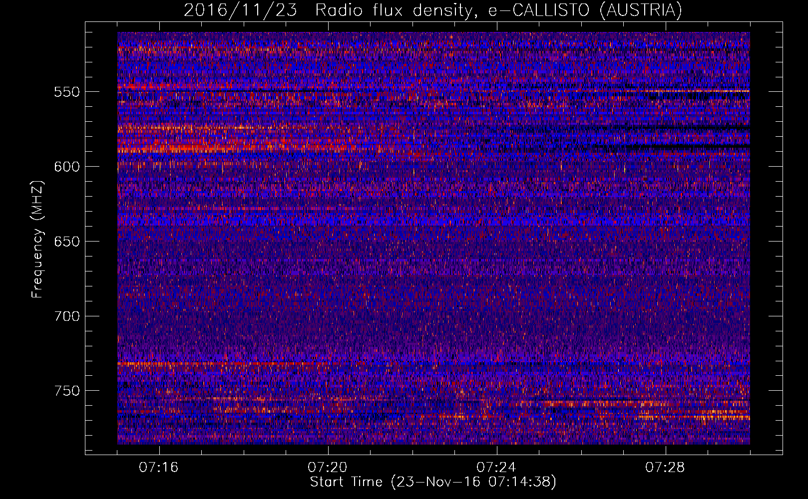The image size is (808, 499).
Task: Click the 07:16 time tick label
Action: (159, 468)
